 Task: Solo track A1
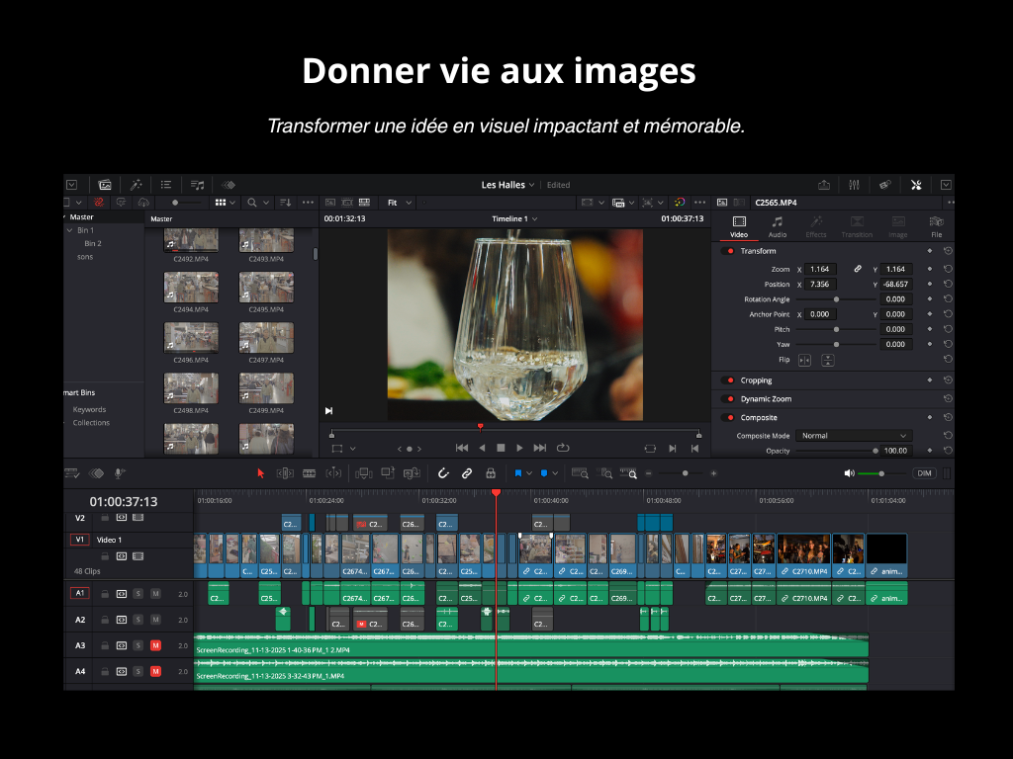[138, 594]
